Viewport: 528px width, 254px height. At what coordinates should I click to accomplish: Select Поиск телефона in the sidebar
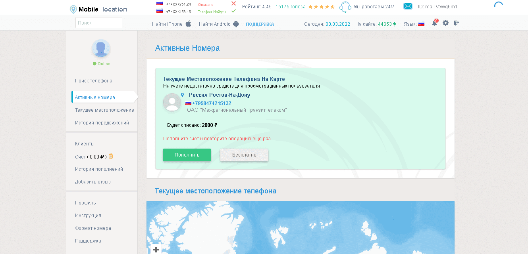94,81
